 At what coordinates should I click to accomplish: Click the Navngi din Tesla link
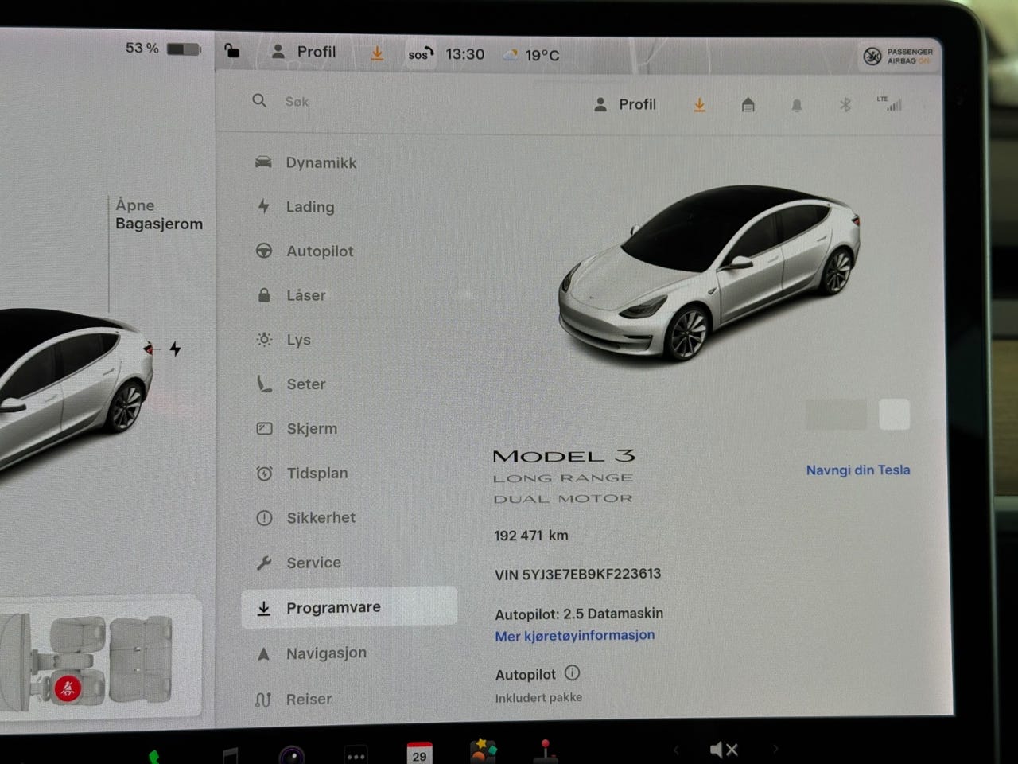point(858,470)
